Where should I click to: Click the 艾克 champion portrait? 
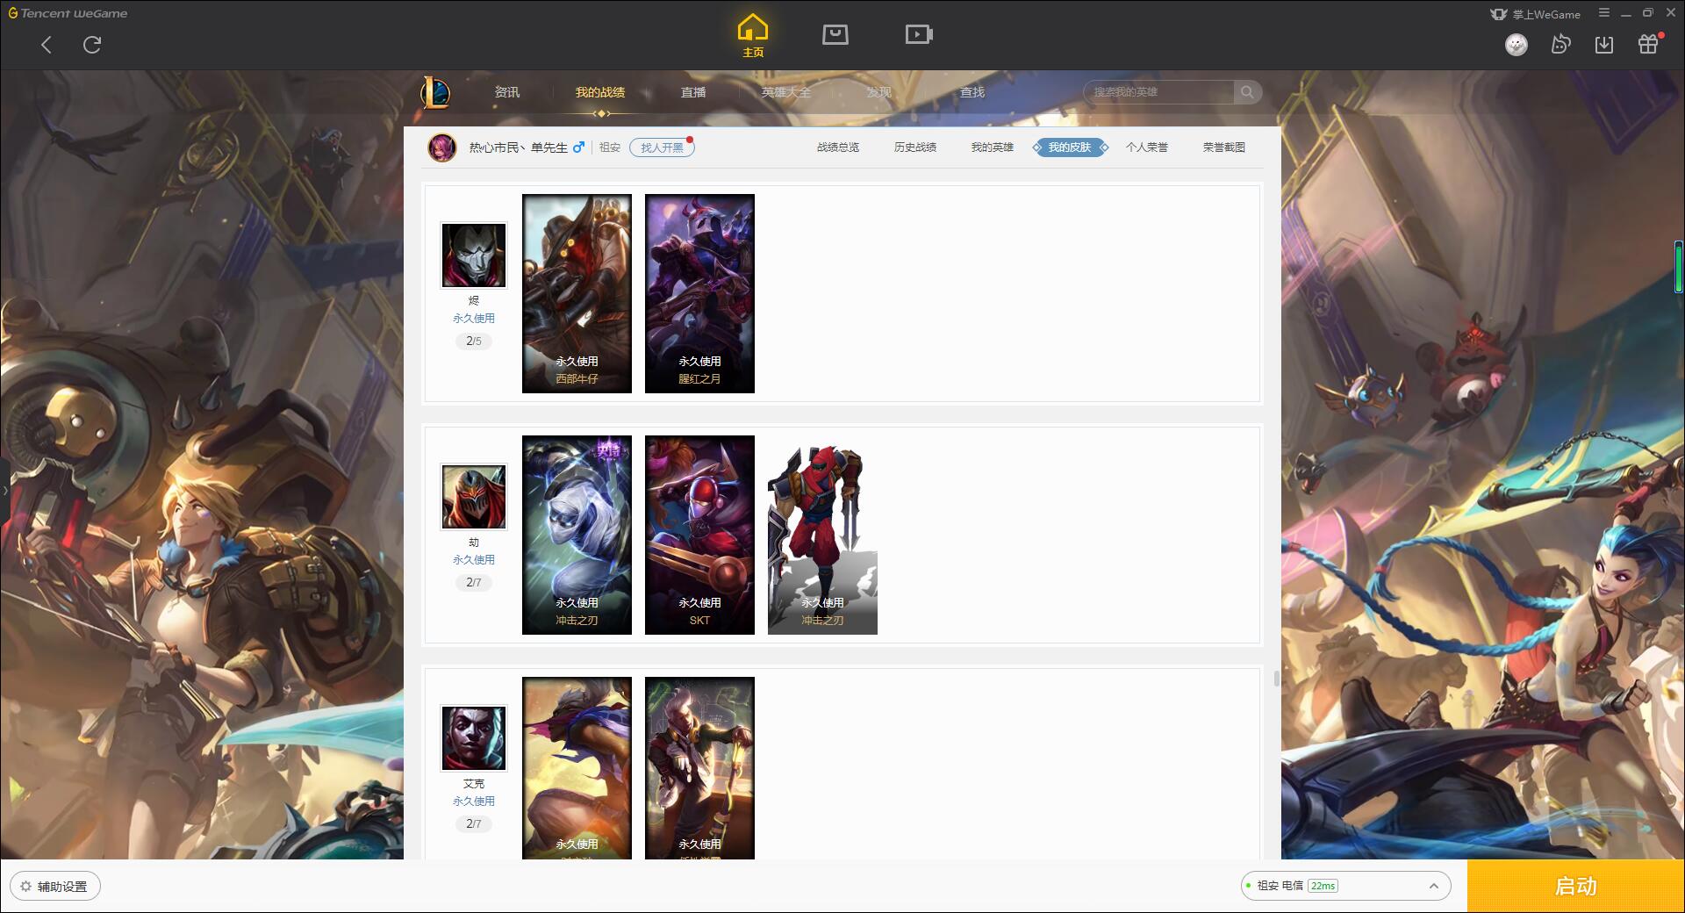point(474,738)
